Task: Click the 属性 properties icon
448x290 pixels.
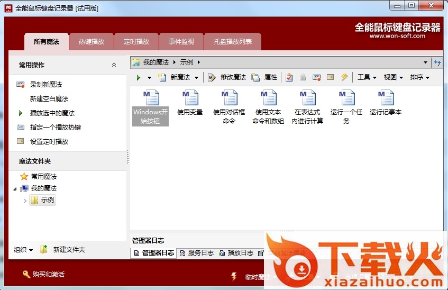Action: (255, 77)
